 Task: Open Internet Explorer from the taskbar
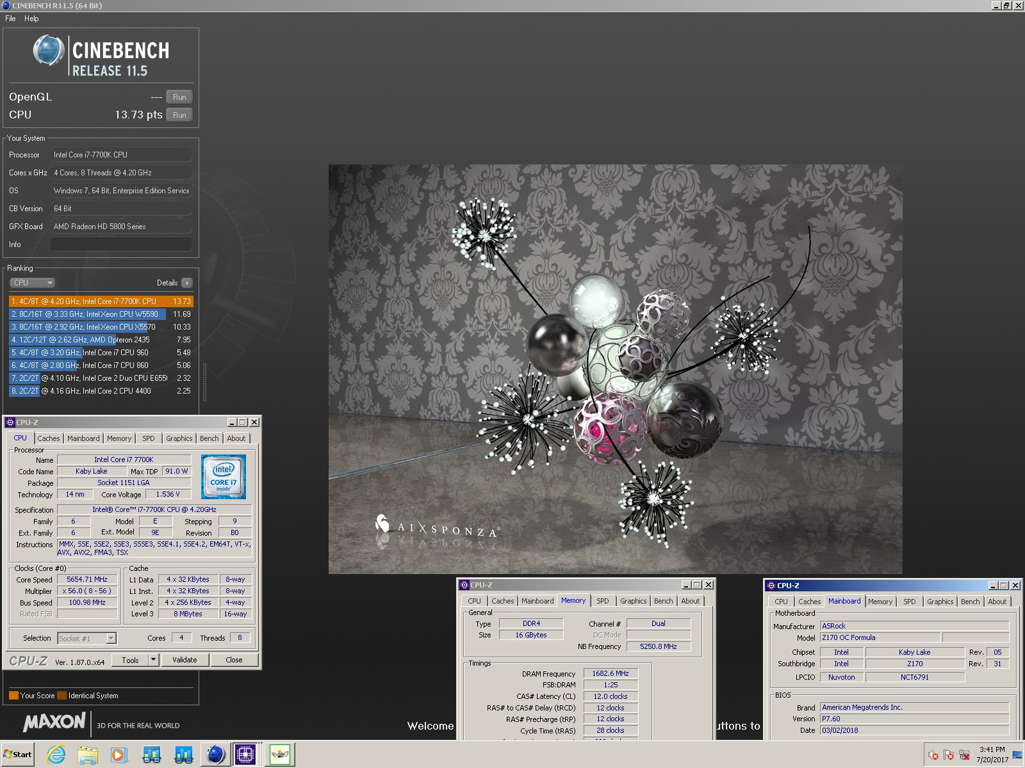[56, 755]
